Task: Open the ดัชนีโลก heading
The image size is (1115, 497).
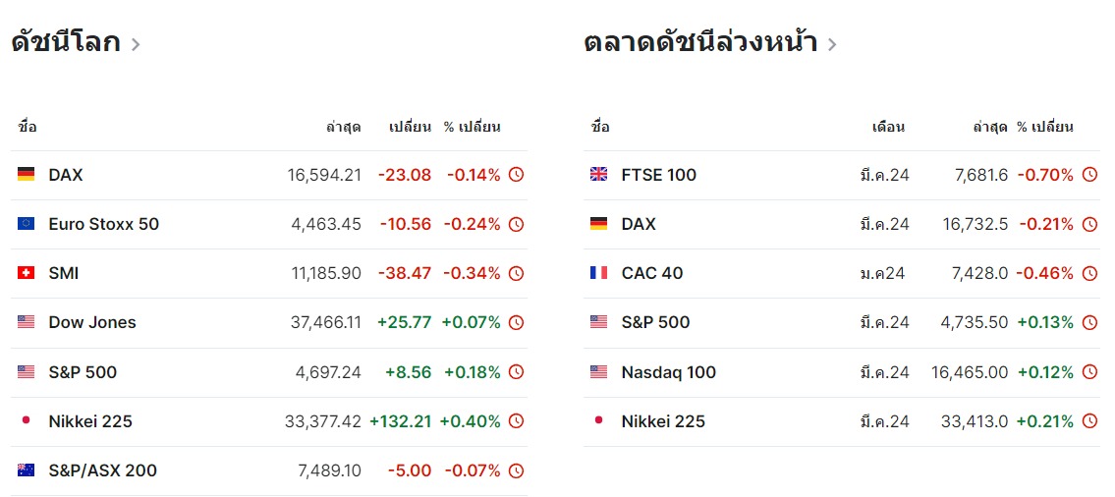Action: 66,42
